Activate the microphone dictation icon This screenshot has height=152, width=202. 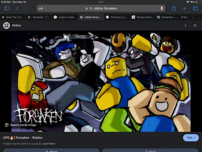click(x=162, y=9)
